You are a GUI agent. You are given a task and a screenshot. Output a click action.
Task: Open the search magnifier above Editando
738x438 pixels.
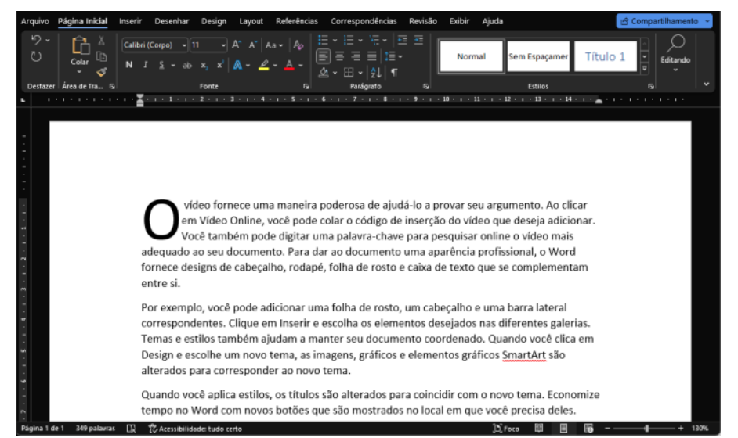click(676, 43)
